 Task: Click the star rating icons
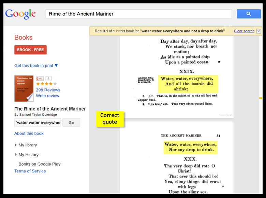[46, 84]
